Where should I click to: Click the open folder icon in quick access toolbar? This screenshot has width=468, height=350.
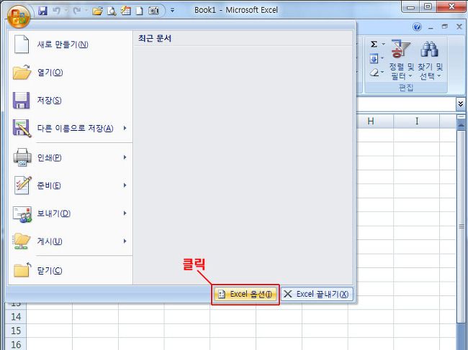(97, 11)
